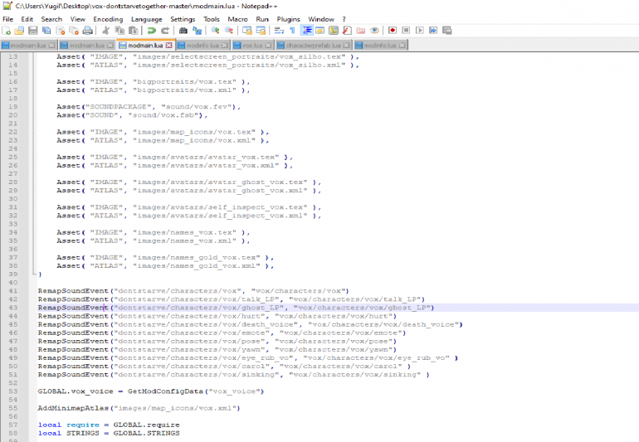Toggle Show all characters paragraph icon
Viewport: 639px width, 442px height.
click(x=293, y=31)
